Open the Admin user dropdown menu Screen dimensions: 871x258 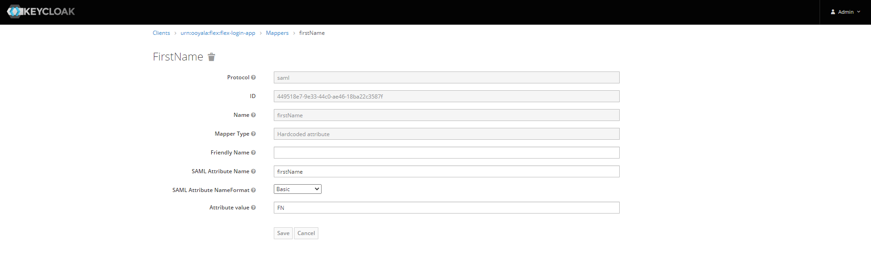coord(845,12)
